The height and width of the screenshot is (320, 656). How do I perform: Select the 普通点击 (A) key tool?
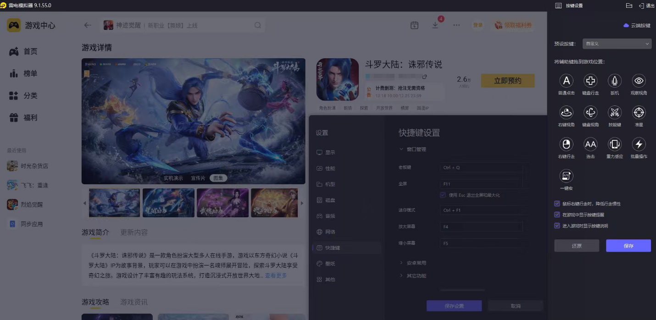pos(566,81)
